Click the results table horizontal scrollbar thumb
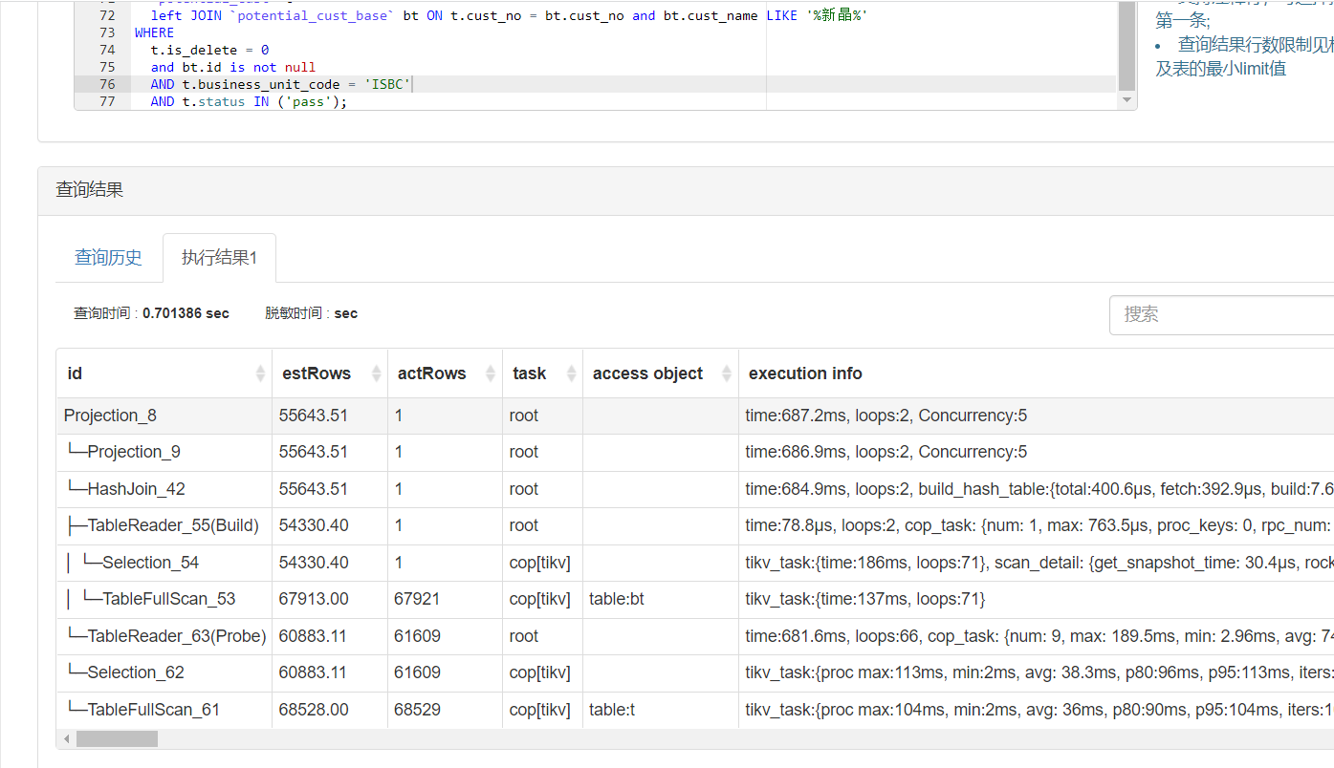1334x768 pixels. 117,739
